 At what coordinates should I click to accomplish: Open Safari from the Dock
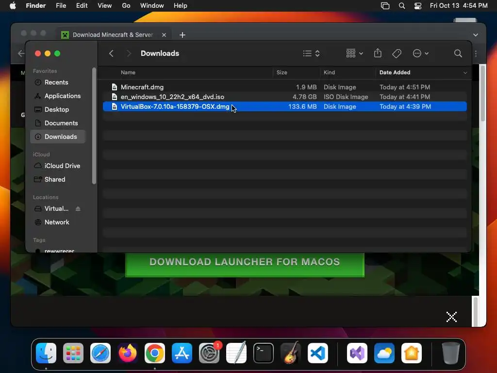tap(100, 353)
